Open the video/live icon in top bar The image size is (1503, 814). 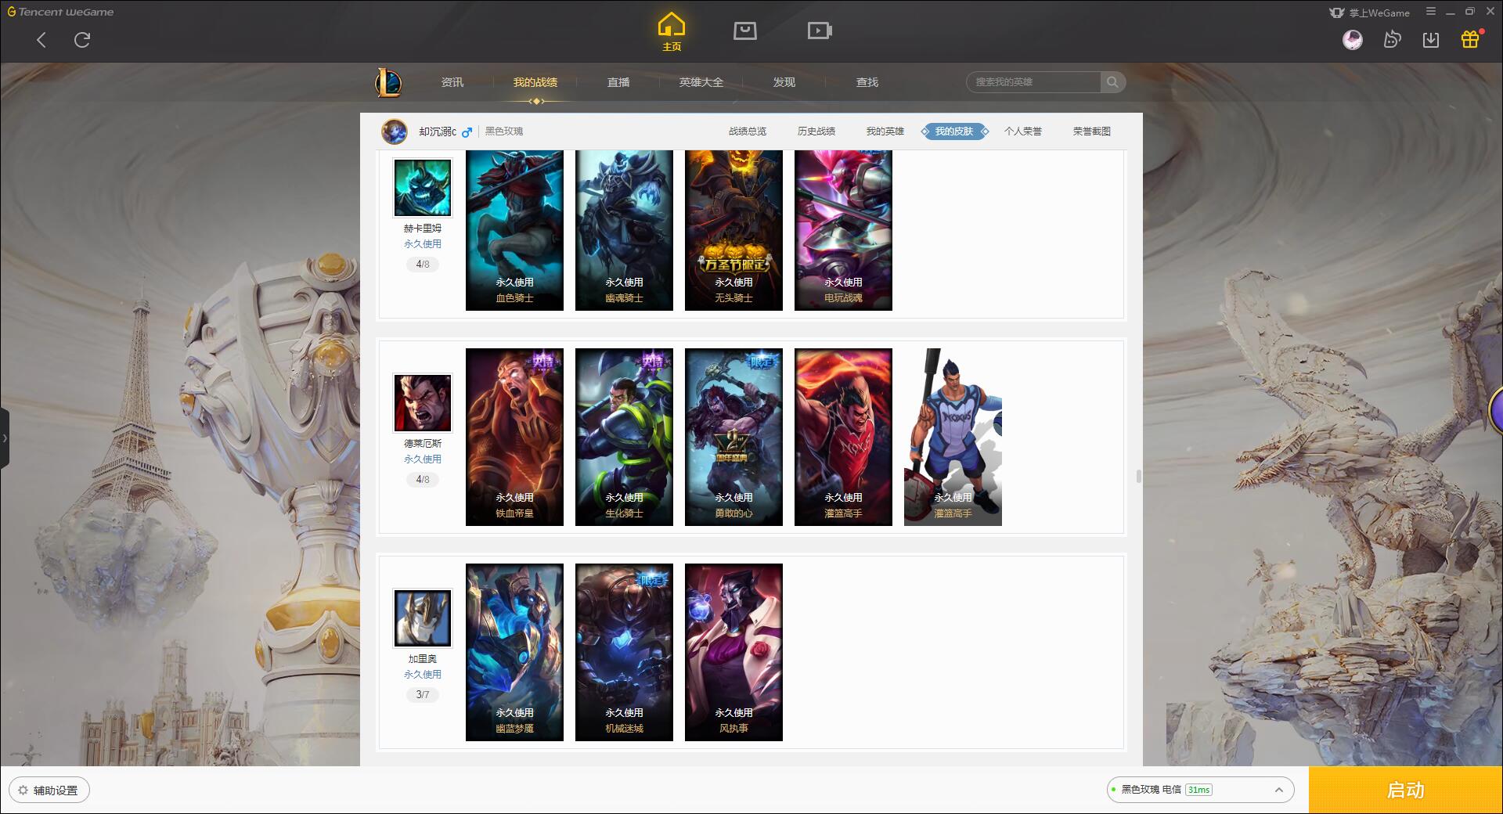point(820,31)
